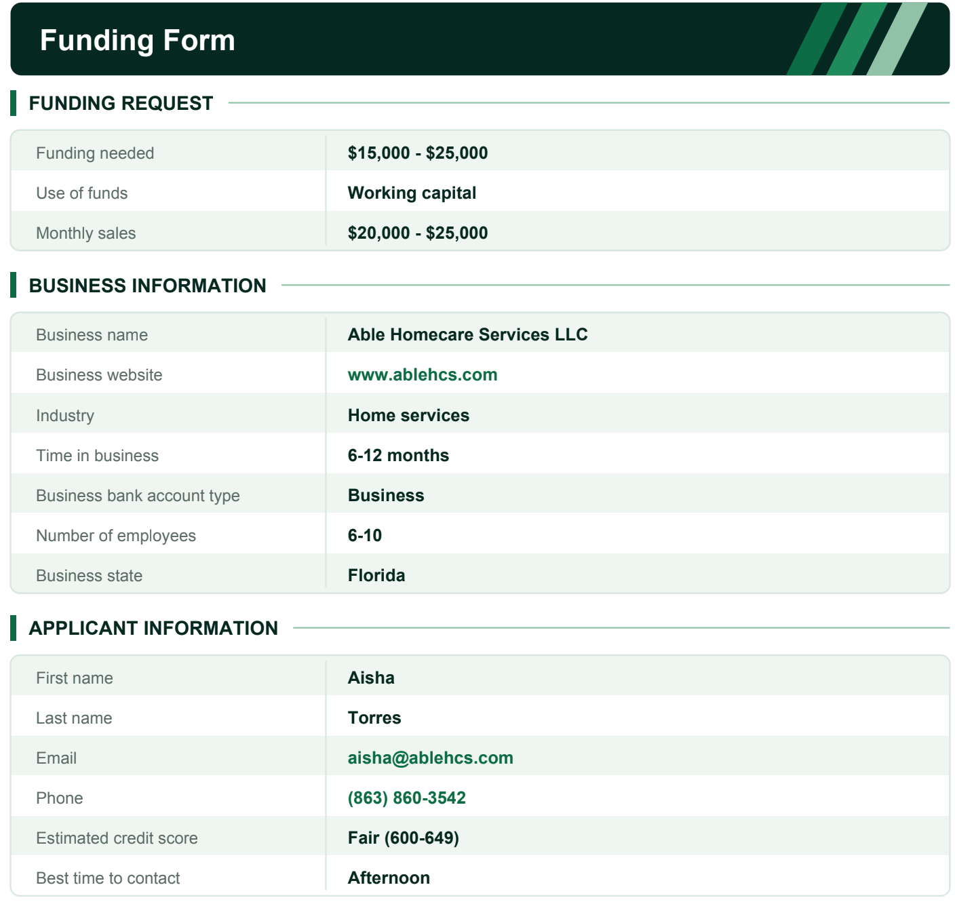955x902 pixels.
Task: Click the APPLICANT INFORMATION section heading
Action: coord(153,628)
